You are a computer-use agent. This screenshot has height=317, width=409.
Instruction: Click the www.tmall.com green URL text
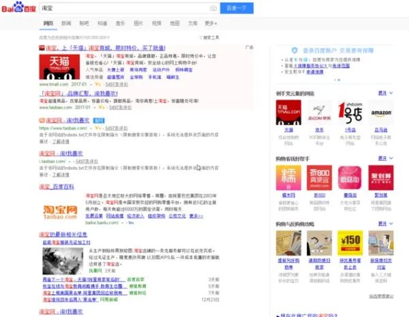coord(54,85)
